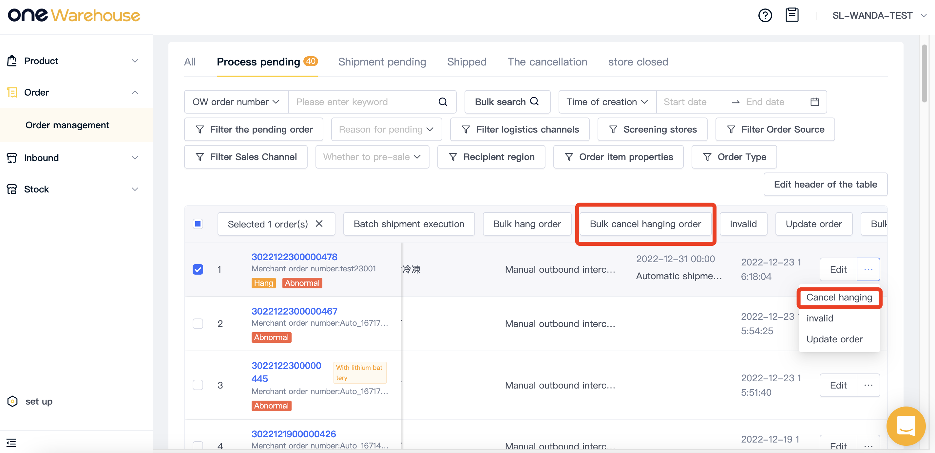Select invalid from the row dropdown menu
935x453 pixels.
coord(820,318)
